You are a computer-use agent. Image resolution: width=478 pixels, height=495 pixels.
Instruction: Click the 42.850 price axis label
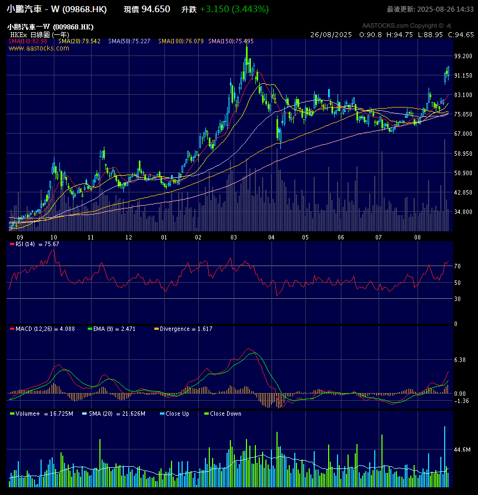pos(463,192)
